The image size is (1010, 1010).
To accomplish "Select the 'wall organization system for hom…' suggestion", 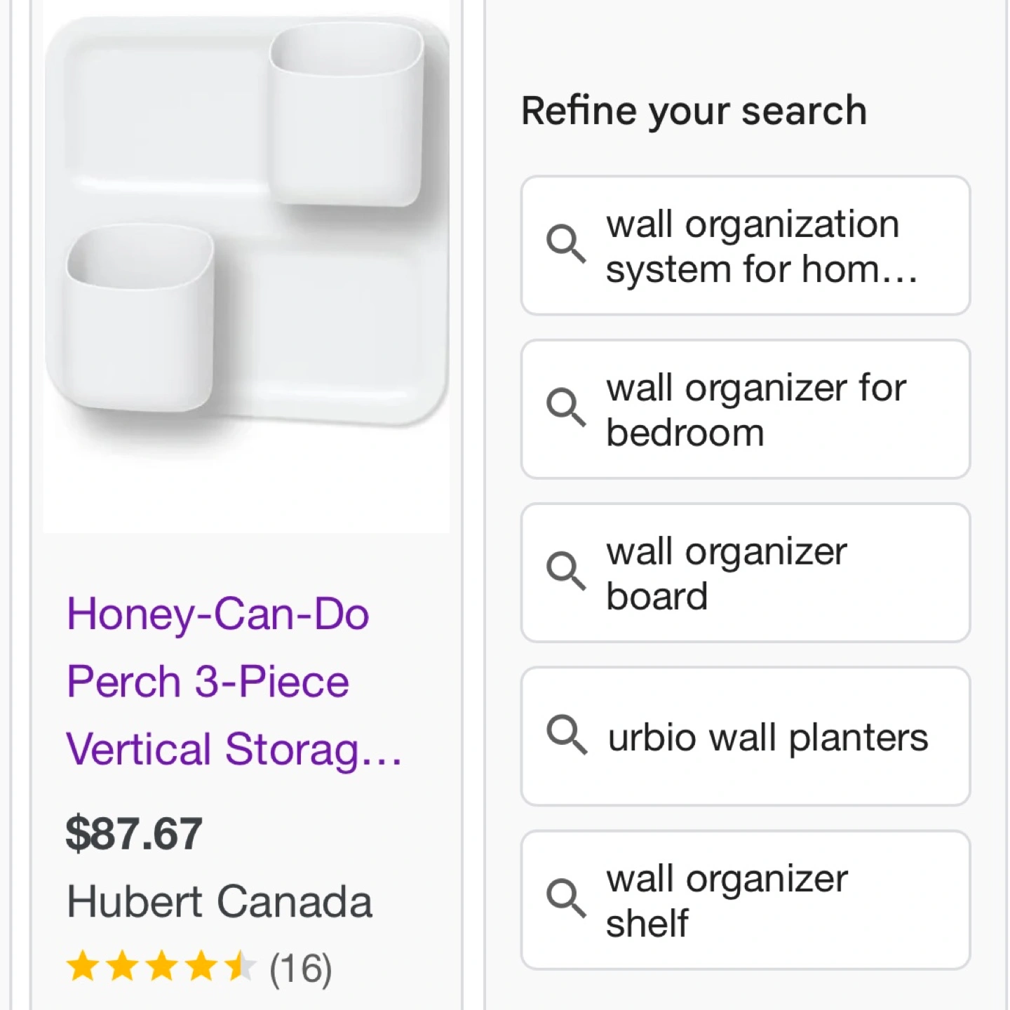I will click(x=762, y=246).
